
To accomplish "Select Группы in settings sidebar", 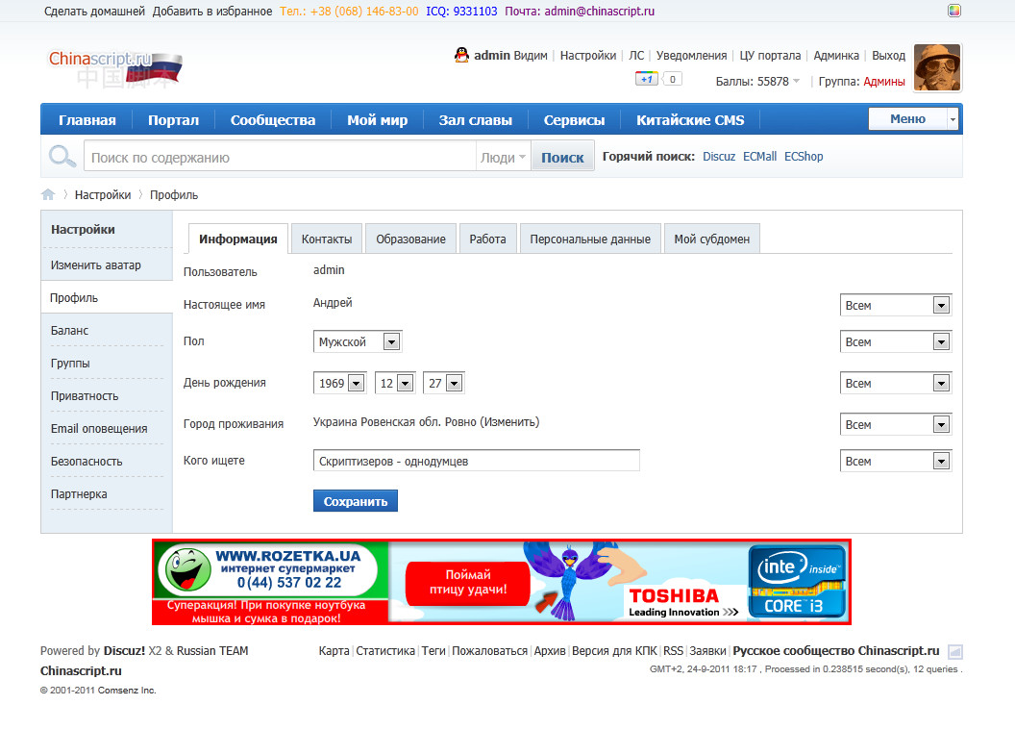I will pos(70,364).
